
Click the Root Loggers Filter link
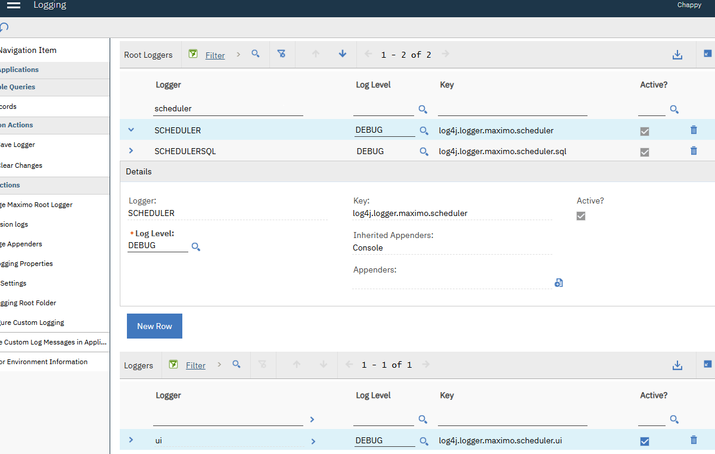coord(215,55)
